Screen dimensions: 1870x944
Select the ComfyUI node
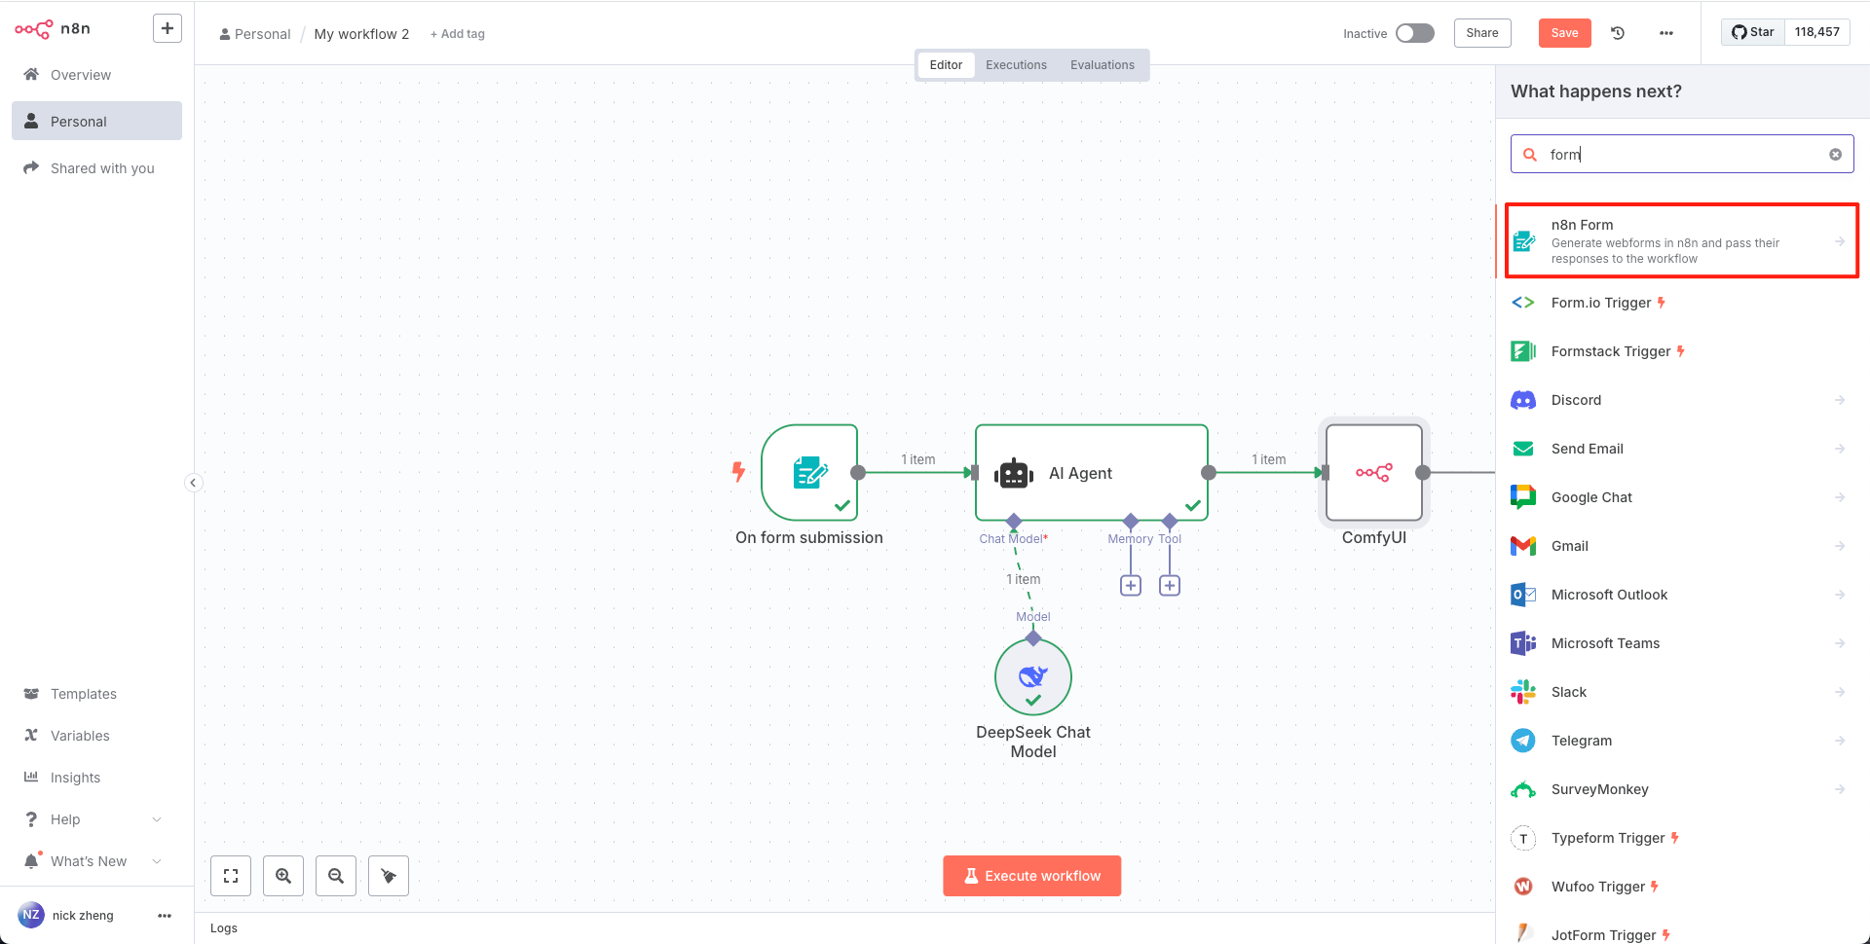click(1374, 473)
